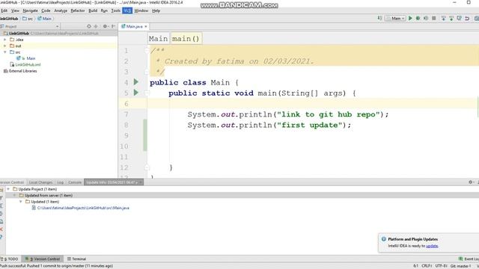This screenshot has width=479, height=269.
Task: Open Version Control panel settings from the gear
Action: pos(471,182)
